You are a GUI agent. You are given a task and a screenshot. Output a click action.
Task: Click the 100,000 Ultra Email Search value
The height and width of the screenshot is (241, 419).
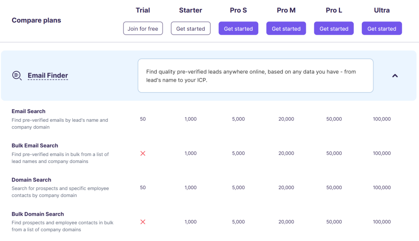pyautogui.click(x=382, y=119)
